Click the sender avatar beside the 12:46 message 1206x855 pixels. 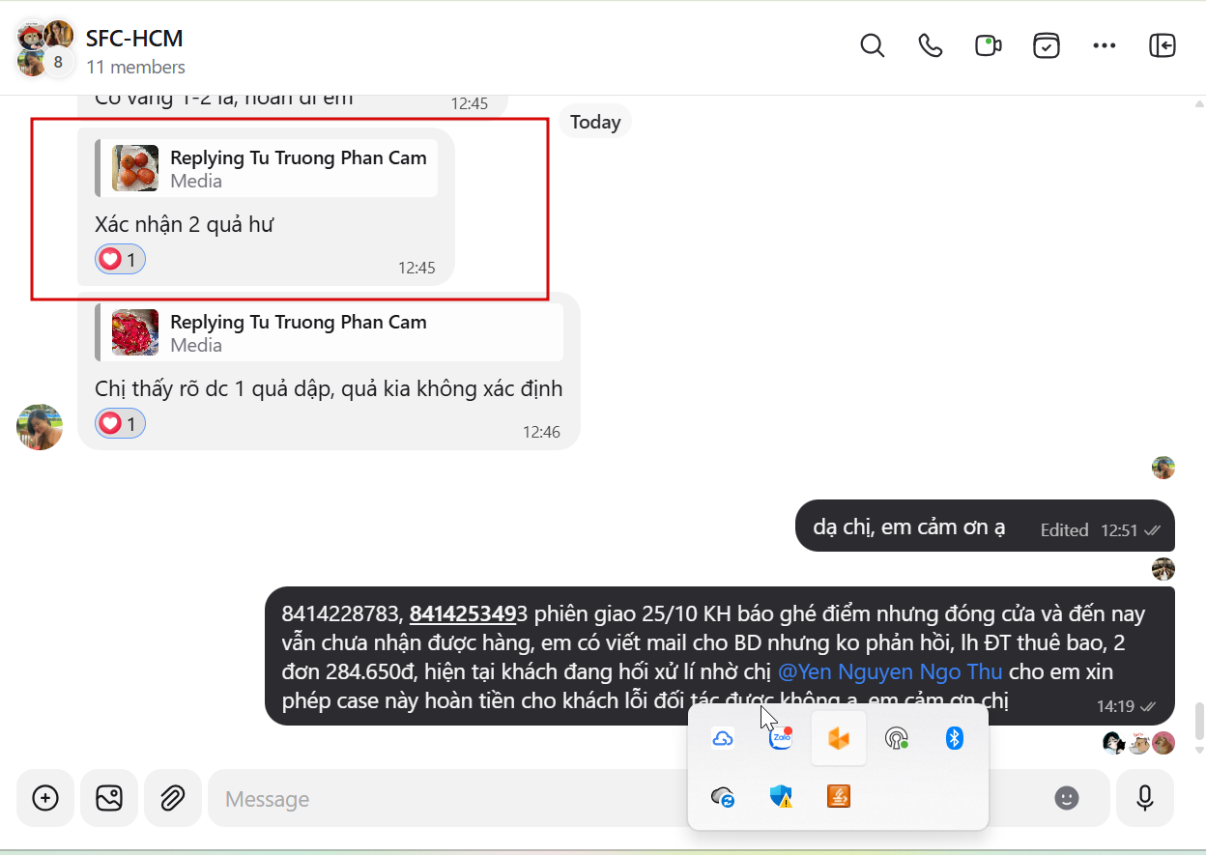point(40,427)
